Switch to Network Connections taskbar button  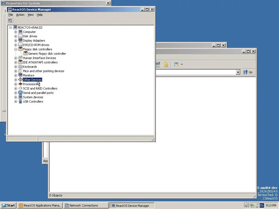coord(86,205)
